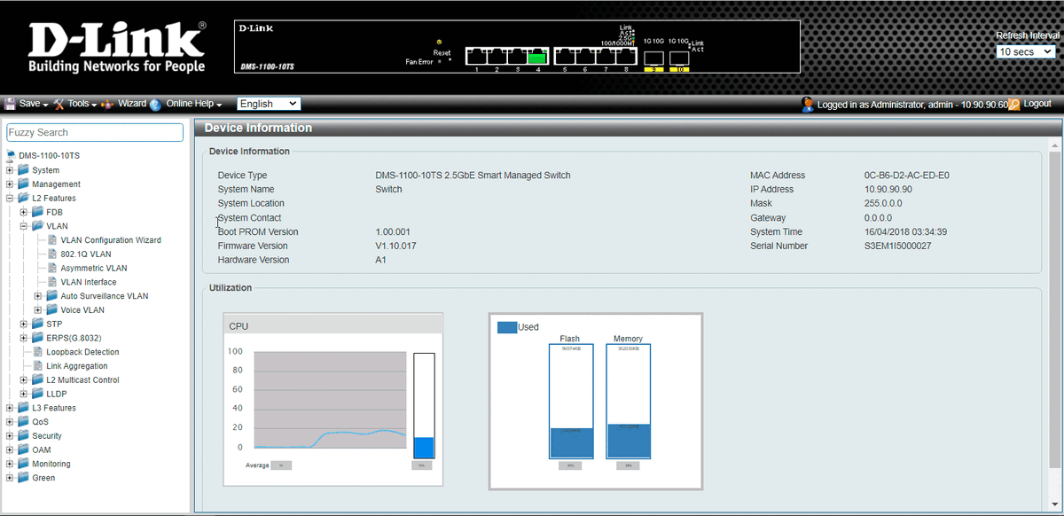Open the Loopback Detection page
This screenshot has width=1064, height=516.
[82, 352]
